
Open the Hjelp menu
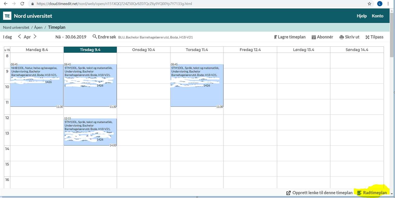[x=362, y=16]
